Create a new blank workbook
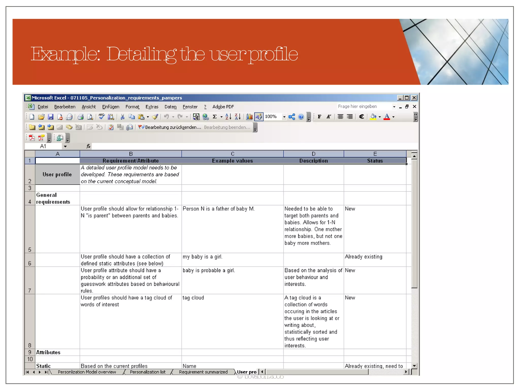 pos(32,117)
